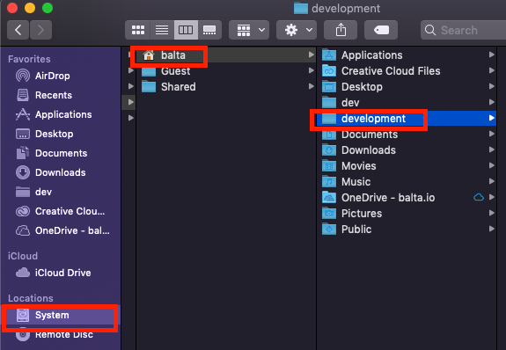Viewport: 506px width, 350px height.
Task: Click the Edit Tags button
Action: 381,30
